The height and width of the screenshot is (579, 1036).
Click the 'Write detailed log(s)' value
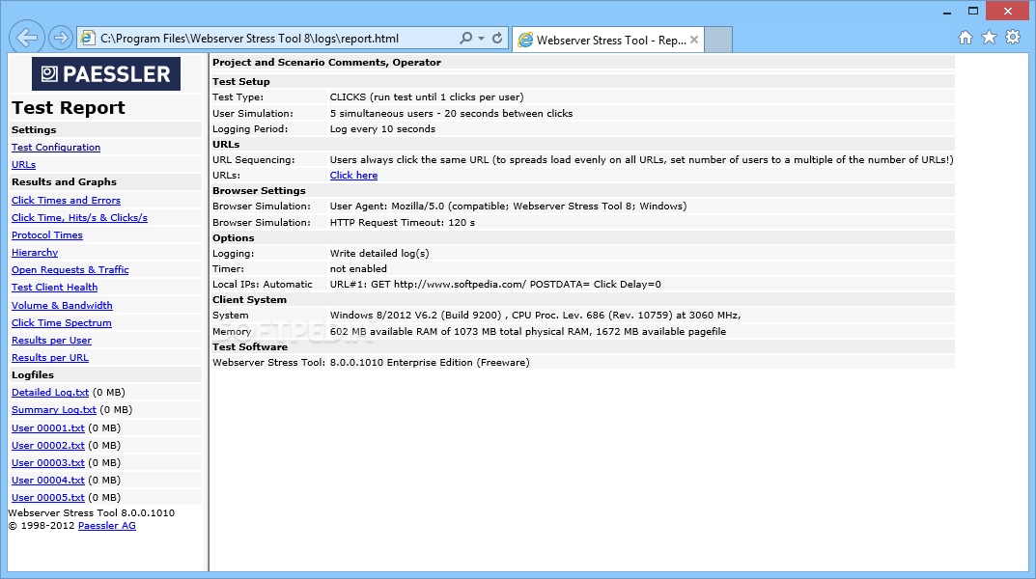pyautogui.click(x=379, y=254)
